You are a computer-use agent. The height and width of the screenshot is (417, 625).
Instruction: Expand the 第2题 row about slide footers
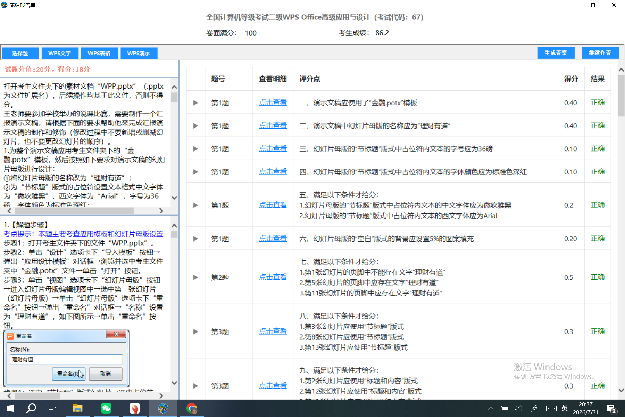(x=195, y=277)
